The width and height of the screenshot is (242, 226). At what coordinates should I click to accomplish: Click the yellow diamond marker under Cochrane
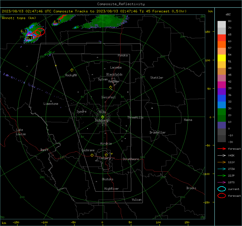point(92,155)
